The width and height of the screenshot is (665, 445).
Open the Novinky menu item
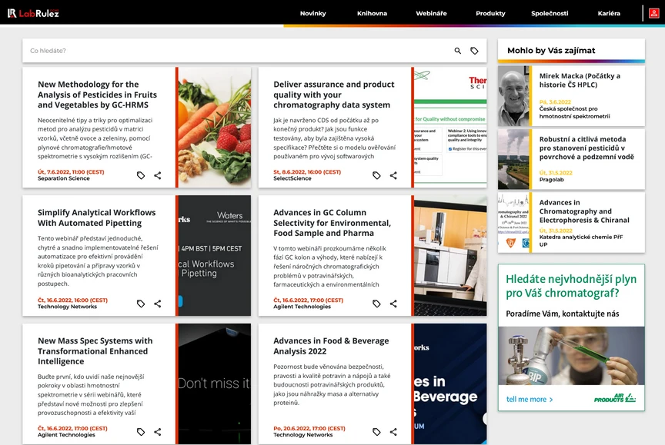312,14
